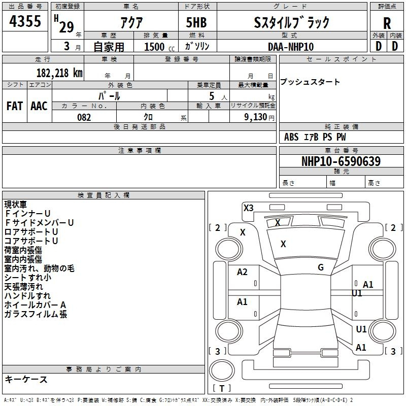Click the rear U1 dent mark
Screen dimensions: 406x406
[361, 329]
